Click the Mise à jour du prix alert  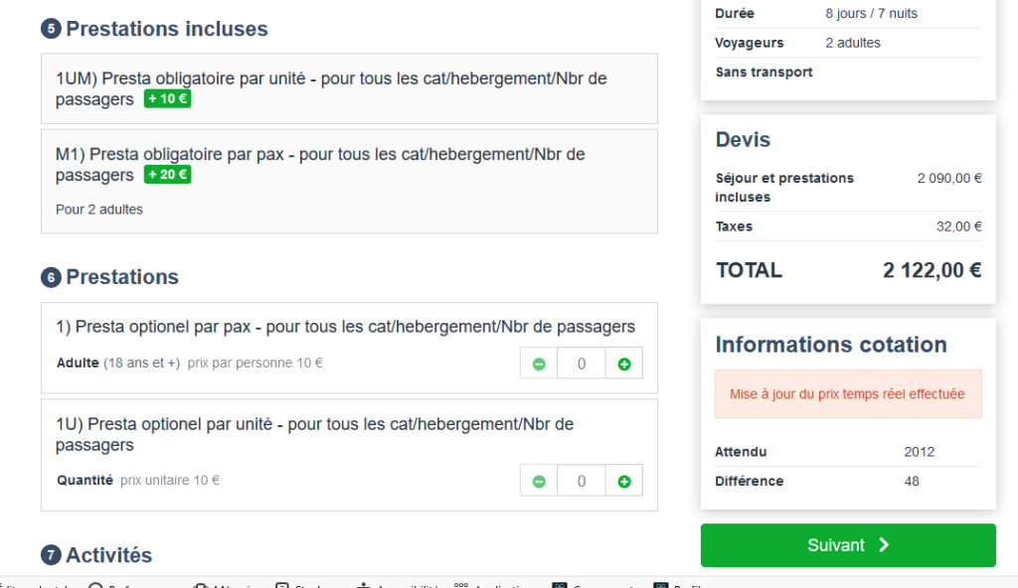[x=848, y=394]
